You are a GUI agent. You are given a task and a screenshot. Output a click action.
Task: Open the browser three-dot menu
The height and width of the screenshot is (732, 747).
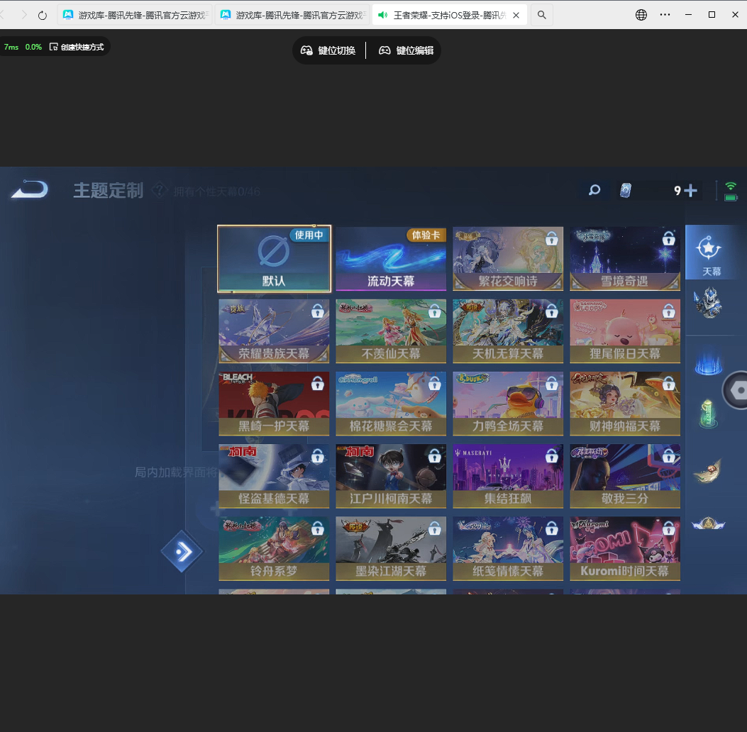pos(665,14)
